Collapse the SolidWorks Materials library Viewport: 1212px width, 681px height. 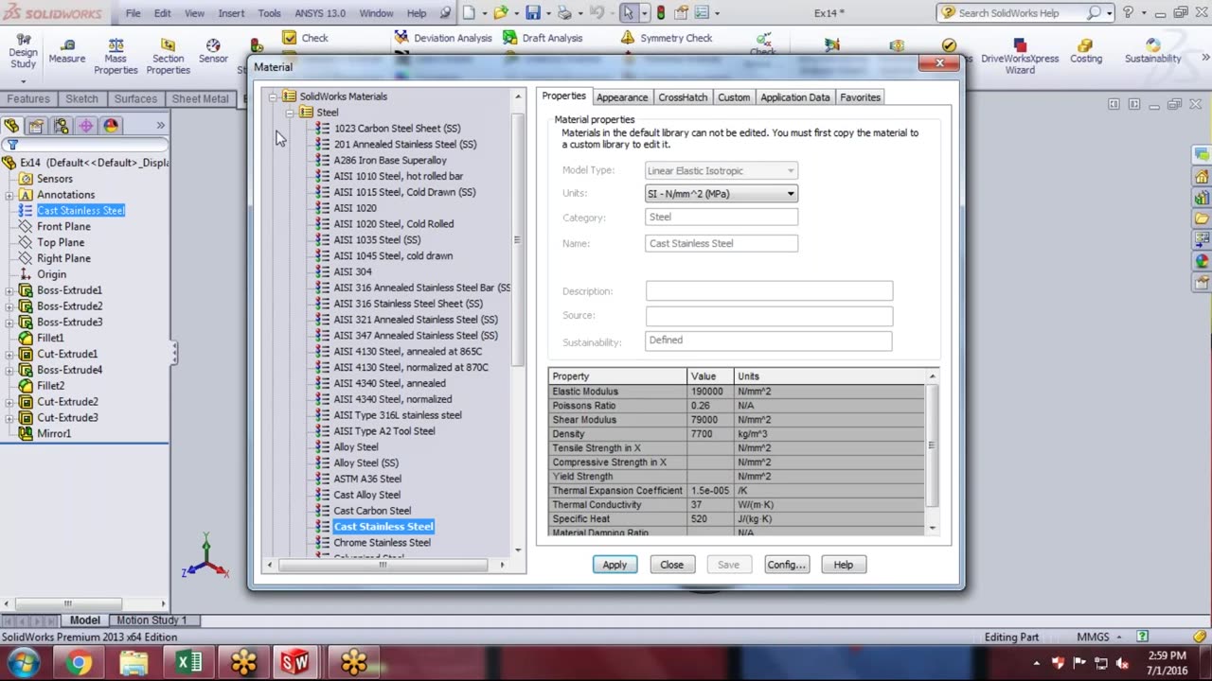[x=273, y=96]
